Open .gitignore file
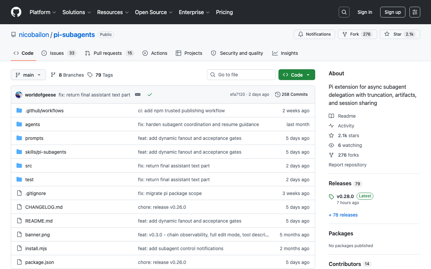 coord(35,193)
